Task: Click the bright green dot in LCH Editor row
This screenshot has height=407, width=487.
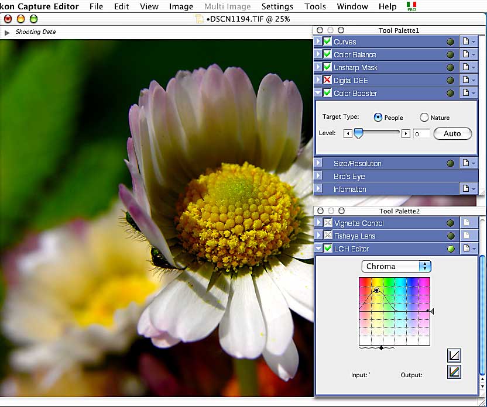Action: coord(450,249)
